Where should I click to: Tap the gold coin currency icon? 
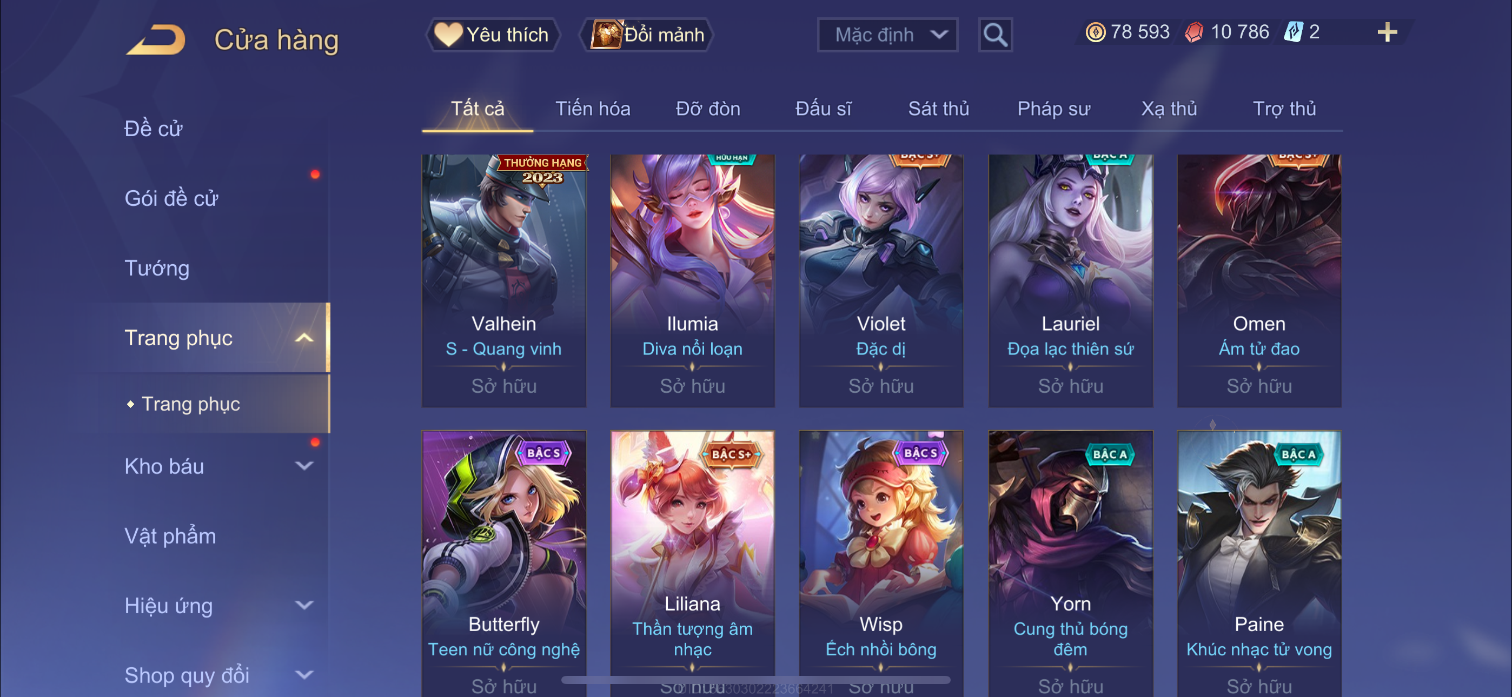tap(1095, 32)
